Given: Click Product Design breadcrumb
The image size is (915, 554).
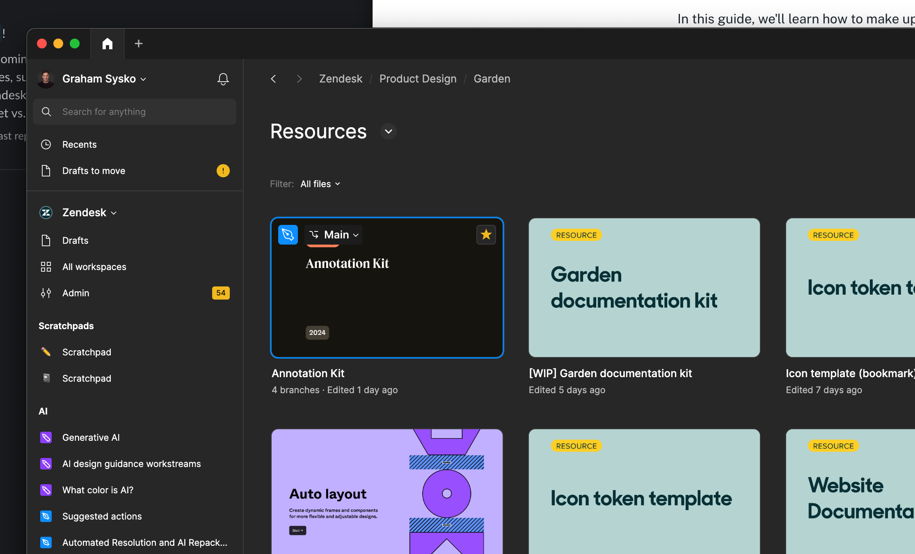Looking at the screenshot, I should [x=418, y=79].
